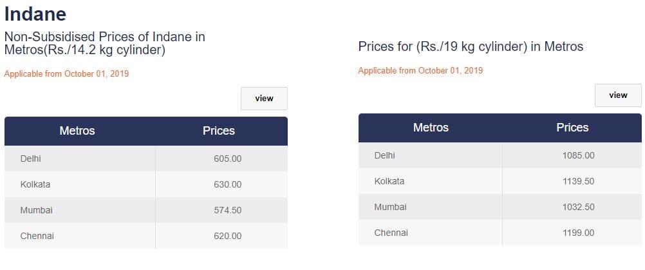This screenshot has height=270, width=645.
Task: Select the Delhi row in 14.2 kg table
Action: point(146,159)
